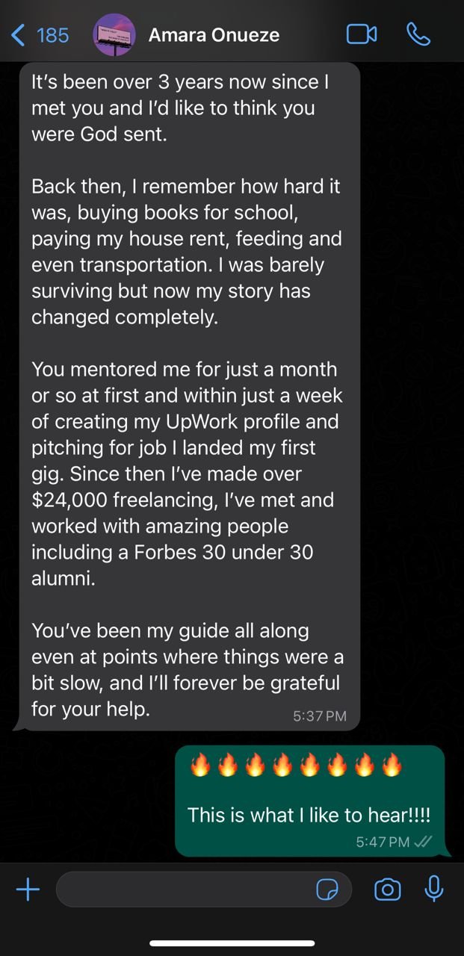Start a voice call with Amara Onueze
The image size is (464, 956).
pos(419,34)
